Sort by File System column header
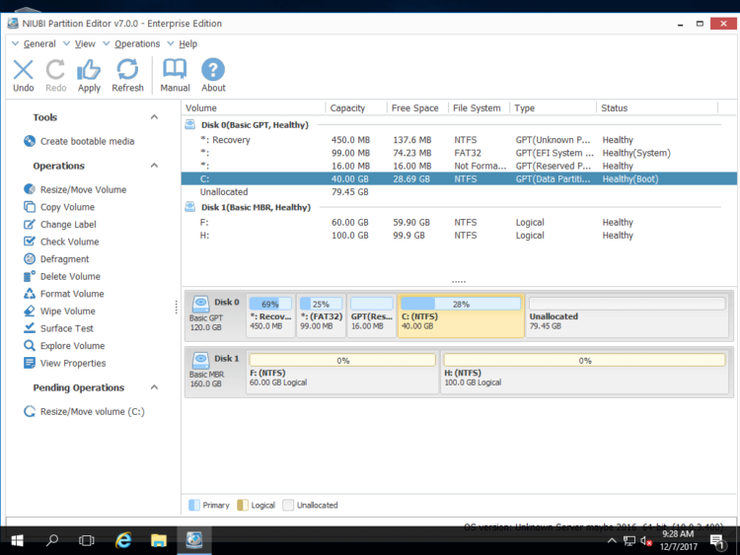The image size is (740, 555). [479, 108]
